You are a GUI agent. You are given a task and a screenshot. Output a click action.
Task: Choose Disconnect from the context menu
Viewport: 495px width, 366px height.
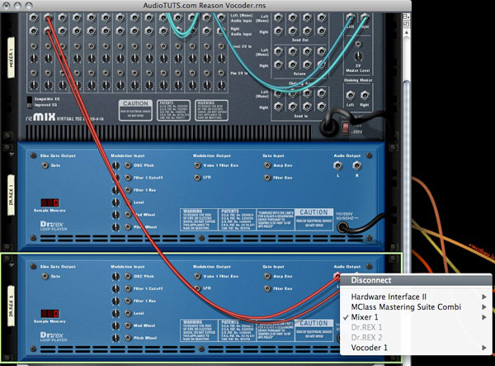pyautogui.click(x=416, y=280)
